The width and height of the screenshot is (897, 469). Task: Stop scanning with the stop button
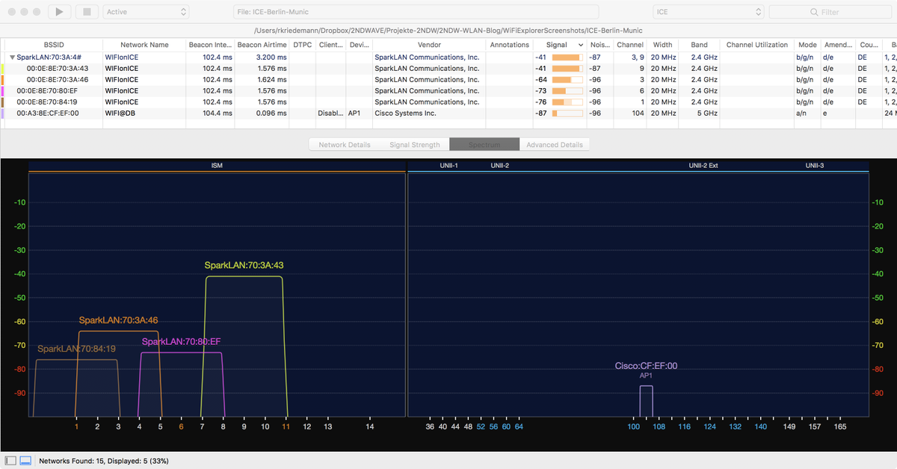[x=87, y=12]
